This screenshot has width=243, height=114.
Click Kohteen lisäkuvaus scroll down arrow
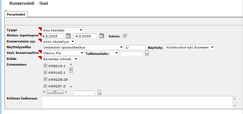234,106
